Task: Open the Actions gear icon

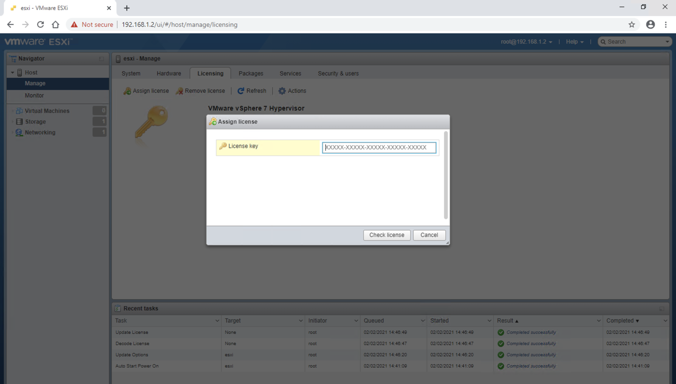Action: tap(282, 91)
